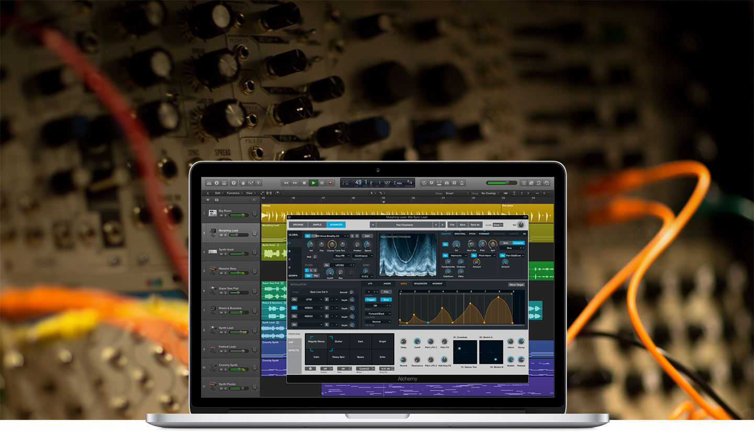Screen dimensions: 754x432
Task: Toggle the Cycle mode icon
Action: [x=424, y=183]
